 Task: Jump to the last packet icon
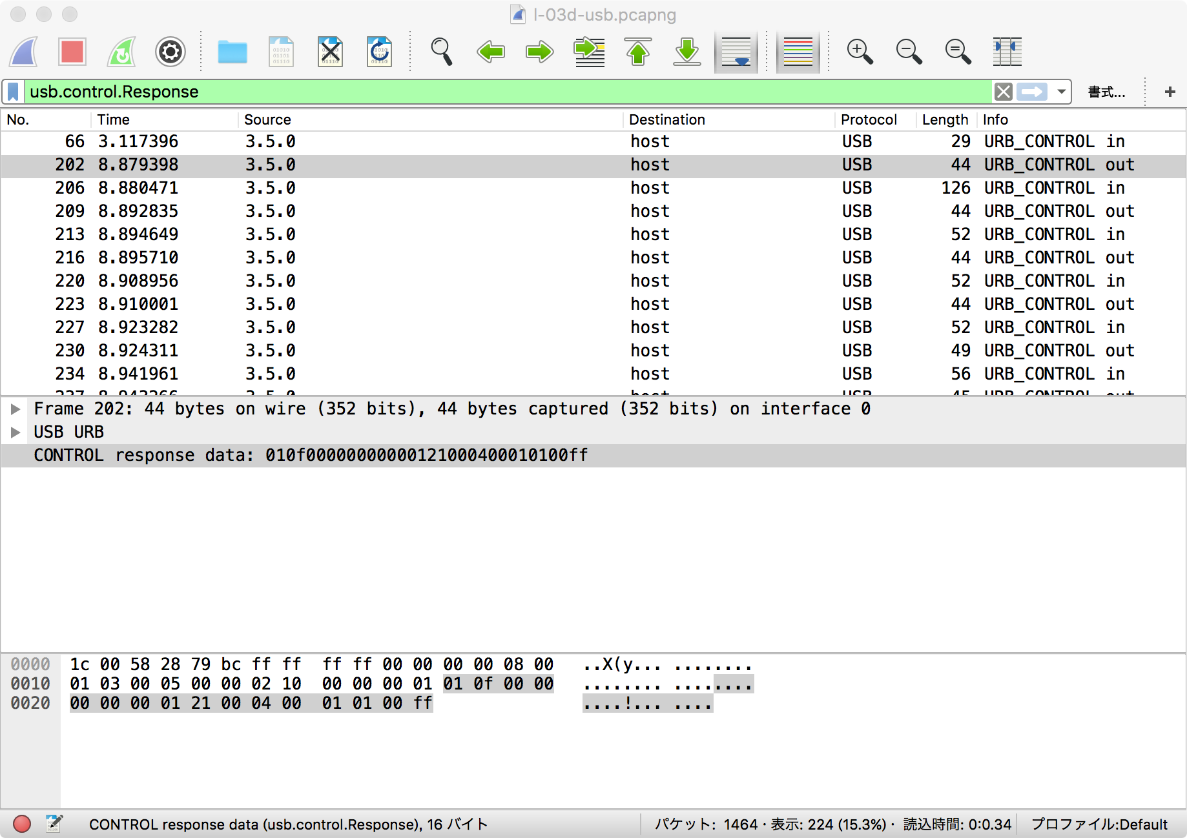click(x=687, y=52)
